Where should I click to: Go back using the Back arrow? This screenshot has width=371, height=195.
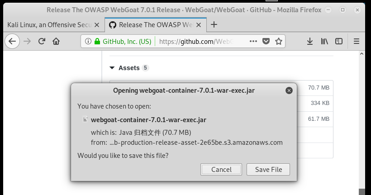point(12,42)
